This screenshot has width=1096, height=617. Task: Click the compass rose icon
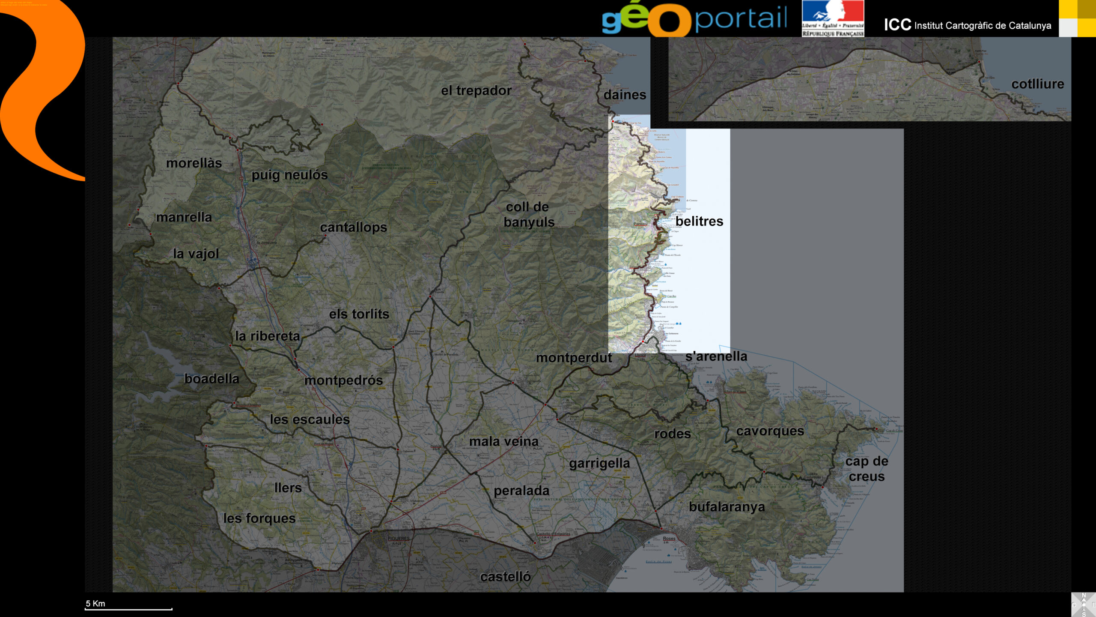tap(1083, 605)
